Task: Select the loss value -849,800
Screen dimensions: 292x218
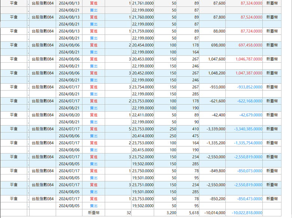Action: click(x=218, y=171)
